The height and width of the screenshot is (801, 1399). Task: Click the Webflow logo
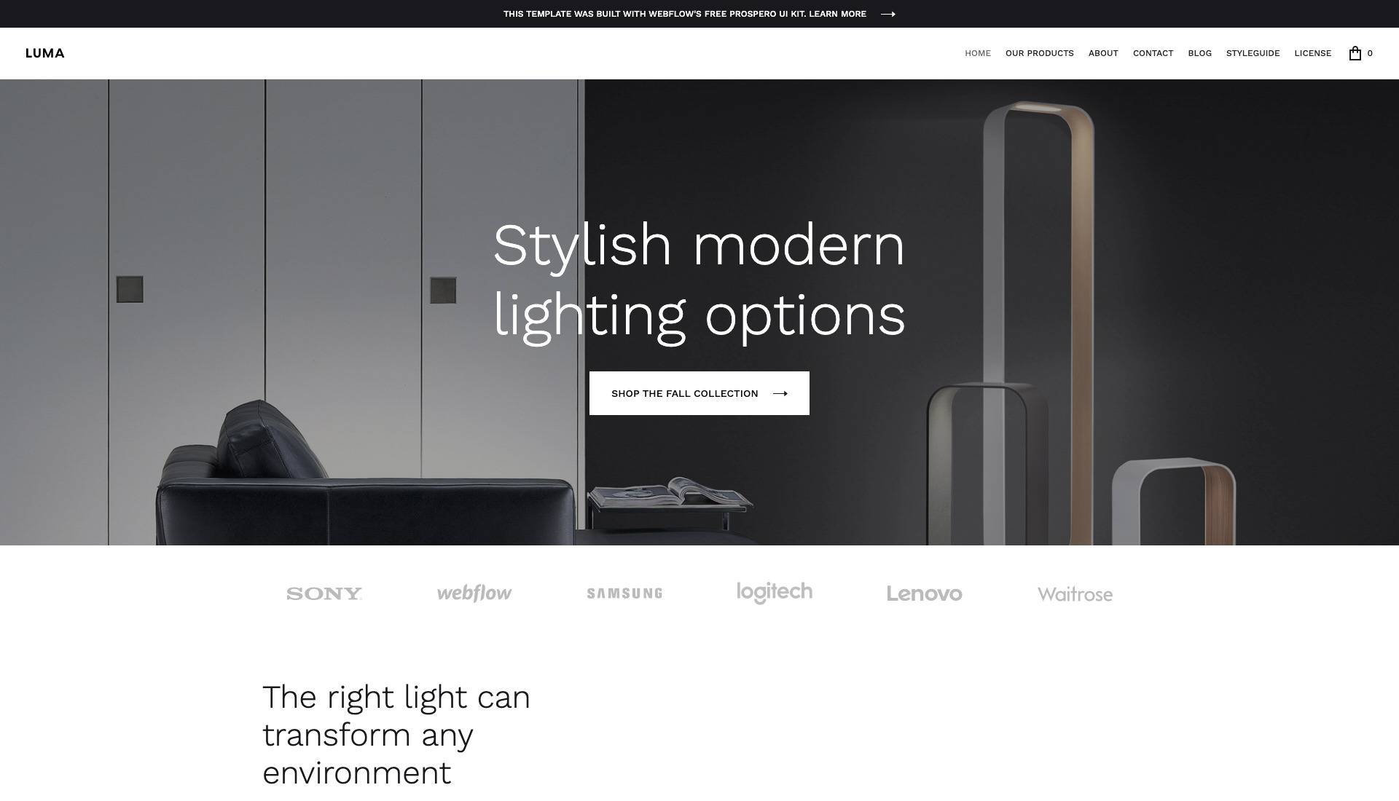[x=474, y=593]
